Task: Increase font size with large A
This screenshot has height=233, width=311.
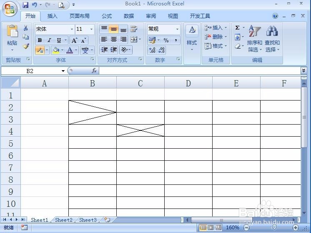Action: [74, 41]
